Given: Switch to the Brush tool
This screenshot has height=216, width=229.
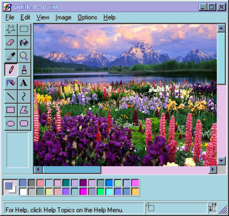Looking at the screenshot, I should tap(24, 70).
